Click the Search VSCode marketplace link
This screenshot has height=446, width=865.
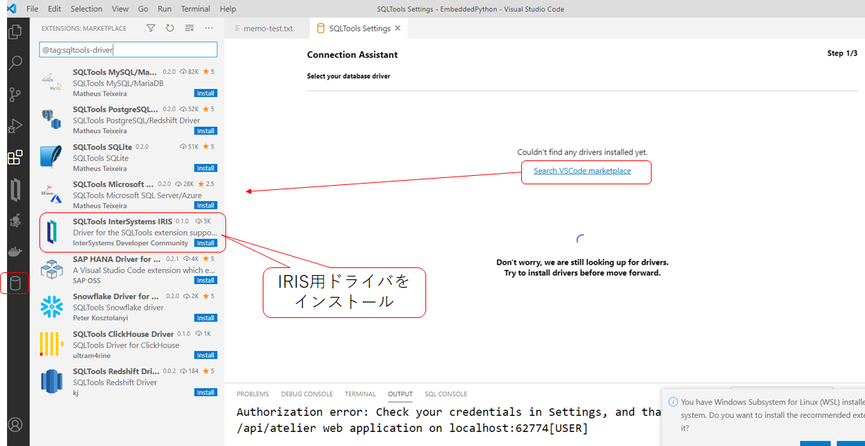click(582, 171)
